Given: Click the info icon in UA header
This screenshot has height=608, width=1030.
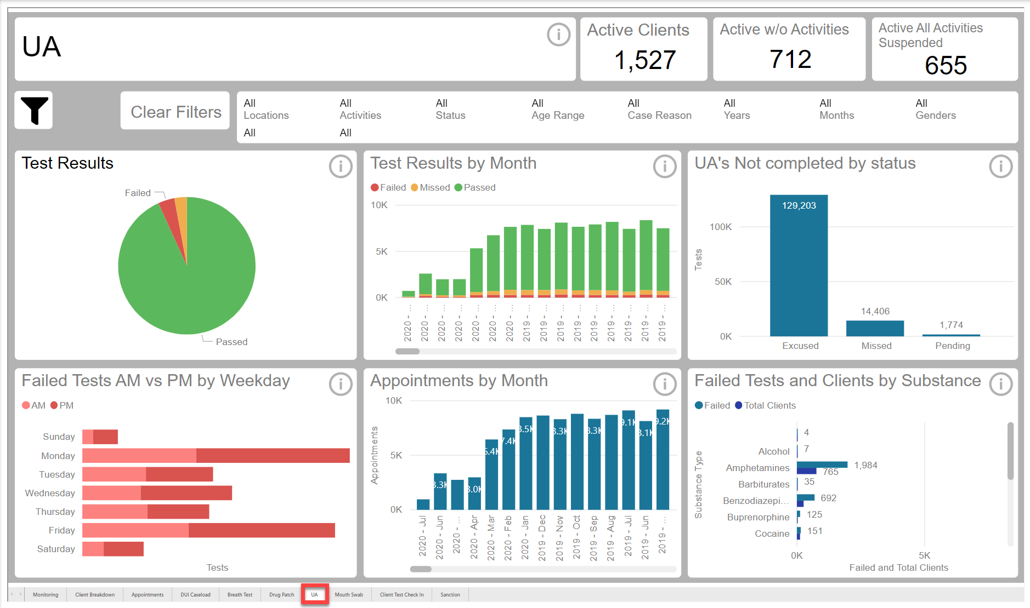Looking at the screenshot, I should point(558,35).
